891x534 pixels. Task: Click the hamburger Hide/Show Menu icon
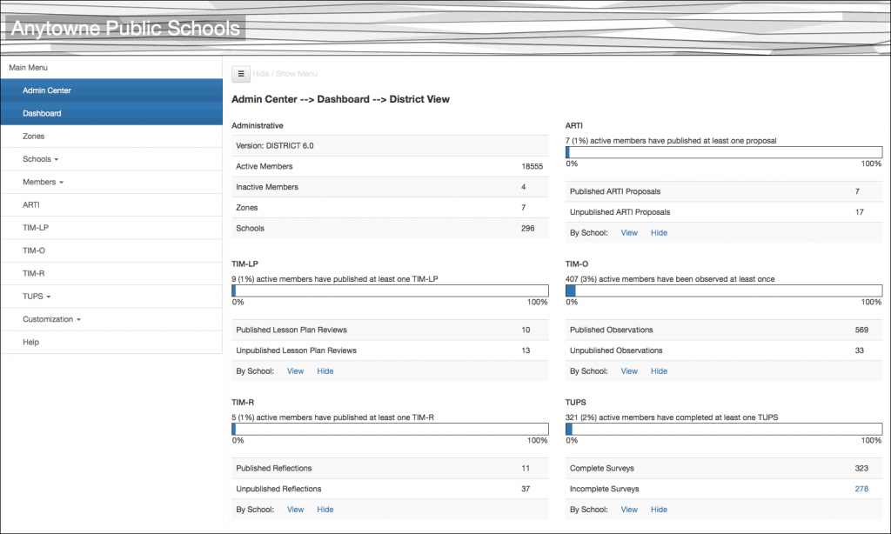tap(241, 74)
